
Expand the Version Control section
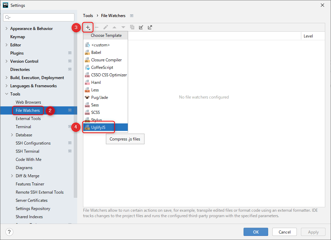click(x=6, y=61)
